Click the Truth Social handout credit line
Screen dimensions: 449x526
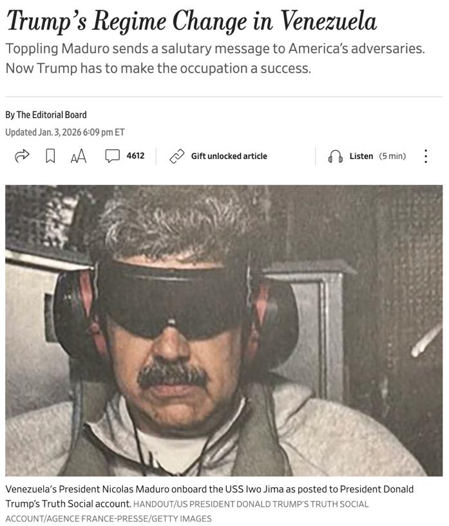[251, 504]
